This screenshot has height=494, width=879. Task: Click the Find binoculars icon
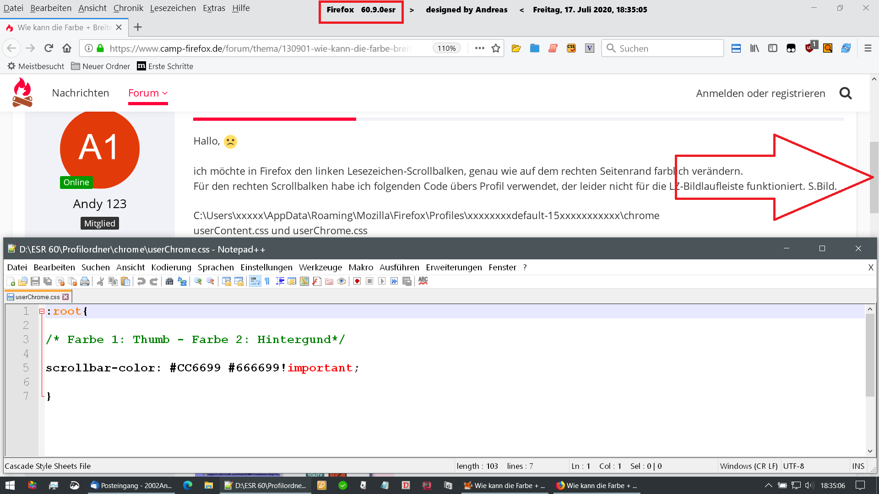point(169,281)
